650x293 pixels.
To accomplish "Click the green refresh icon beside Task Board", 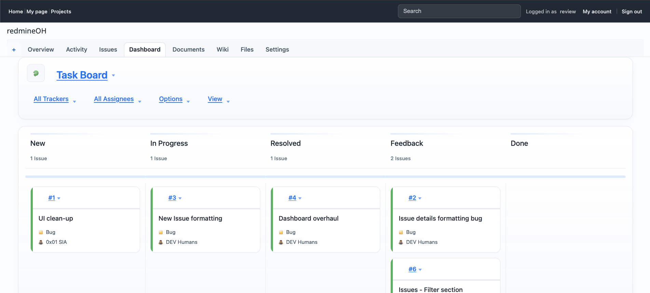I will pos(36,73).
